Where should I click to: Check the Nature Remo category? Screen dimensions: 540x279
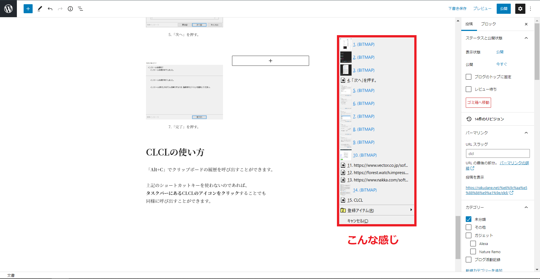(x=473, y=252)
